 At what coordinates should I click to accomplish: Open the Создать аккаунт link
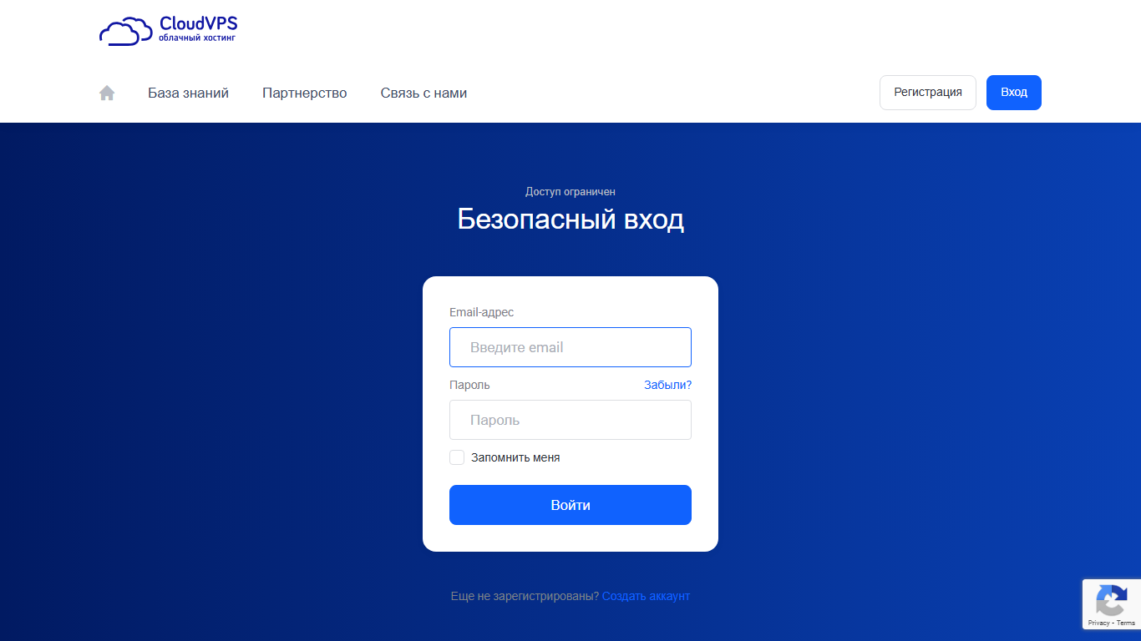(646, 596)
